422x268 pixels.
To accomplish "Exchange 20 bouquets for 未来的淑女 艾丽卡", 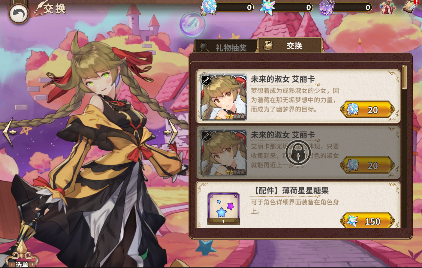I will pyautogui.click(x=367, y=110).
